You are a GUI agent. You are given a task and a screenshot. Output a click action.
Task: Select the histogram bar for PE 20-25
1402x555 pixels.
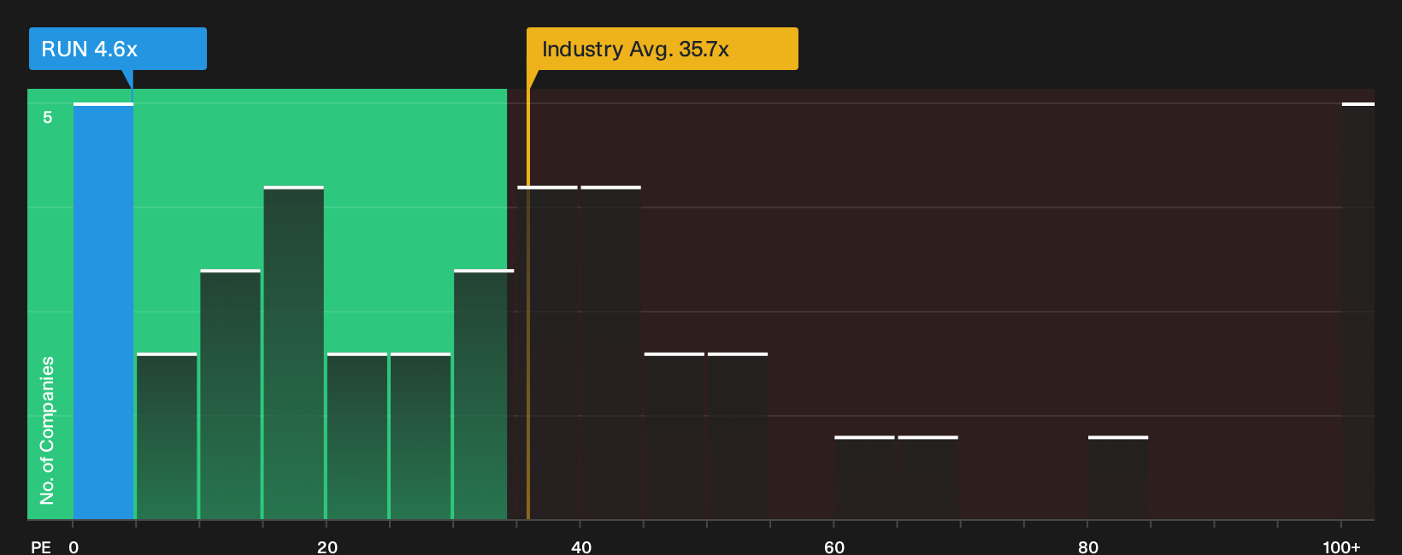pyautogui.click(x=357, y=436)
